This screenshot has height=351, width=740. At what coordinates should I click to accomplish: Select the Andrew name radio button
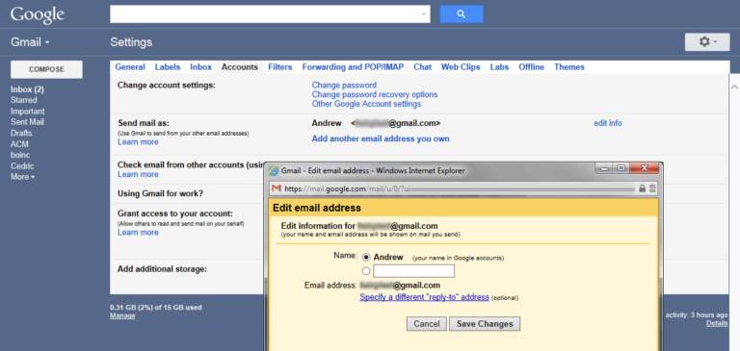366,258
